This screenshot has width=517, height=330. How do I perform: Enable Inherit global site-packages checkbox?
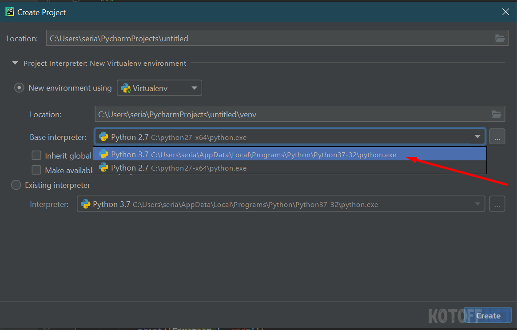pyautogui.click(x=36, y=155)
